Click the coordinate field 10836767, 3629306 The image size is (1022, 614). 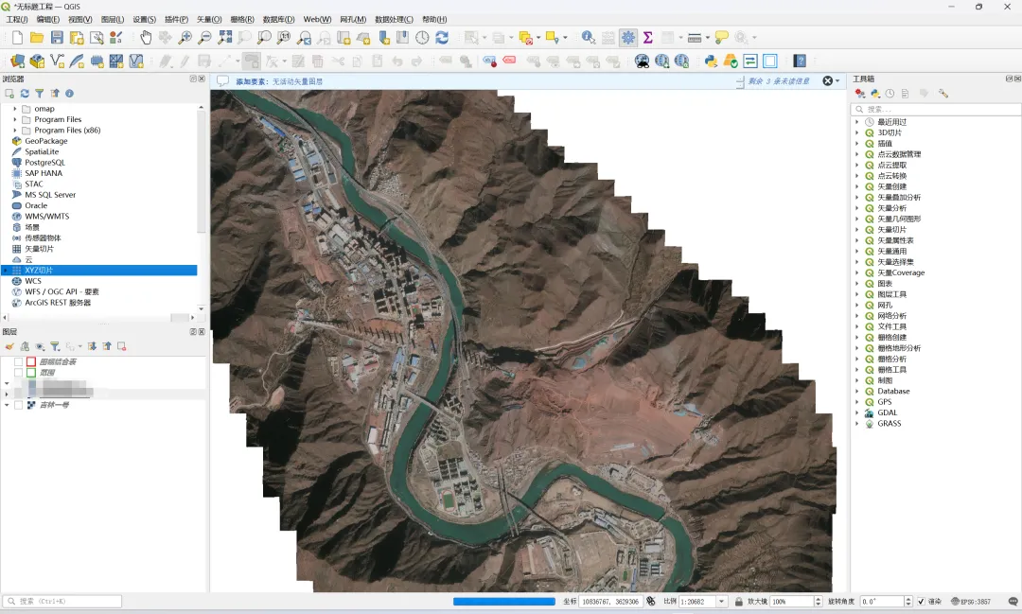point(610,602)
